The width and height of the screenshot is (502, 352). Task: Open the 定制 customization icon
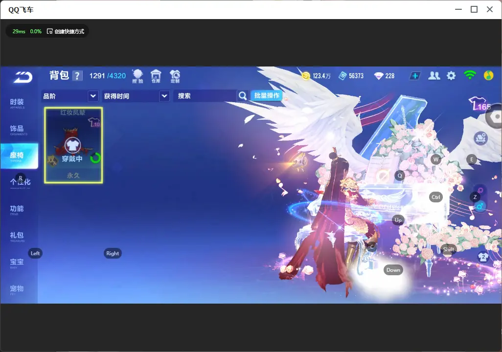coord(175,76)
